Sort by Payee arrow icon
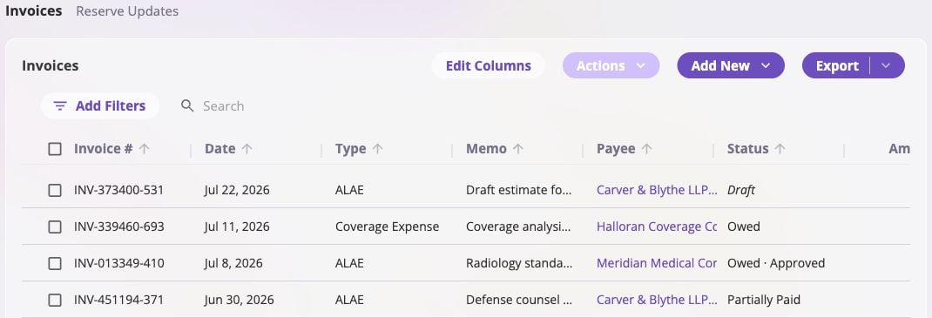This screenshot has height=318, width=932. tap(646, 149)
